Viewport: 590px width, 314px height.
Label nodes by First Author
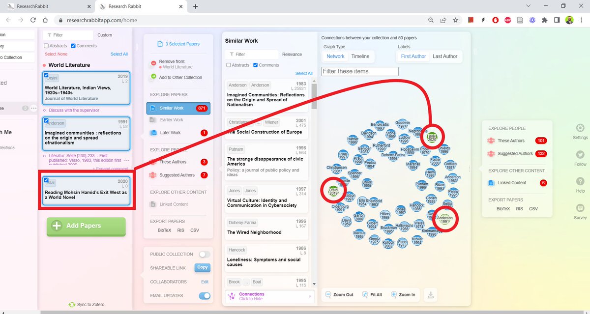413,57
